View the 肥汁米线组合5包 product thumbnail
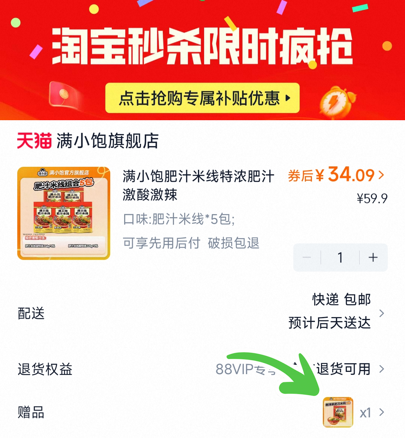The image size is (405, 438). pos(64,213)
